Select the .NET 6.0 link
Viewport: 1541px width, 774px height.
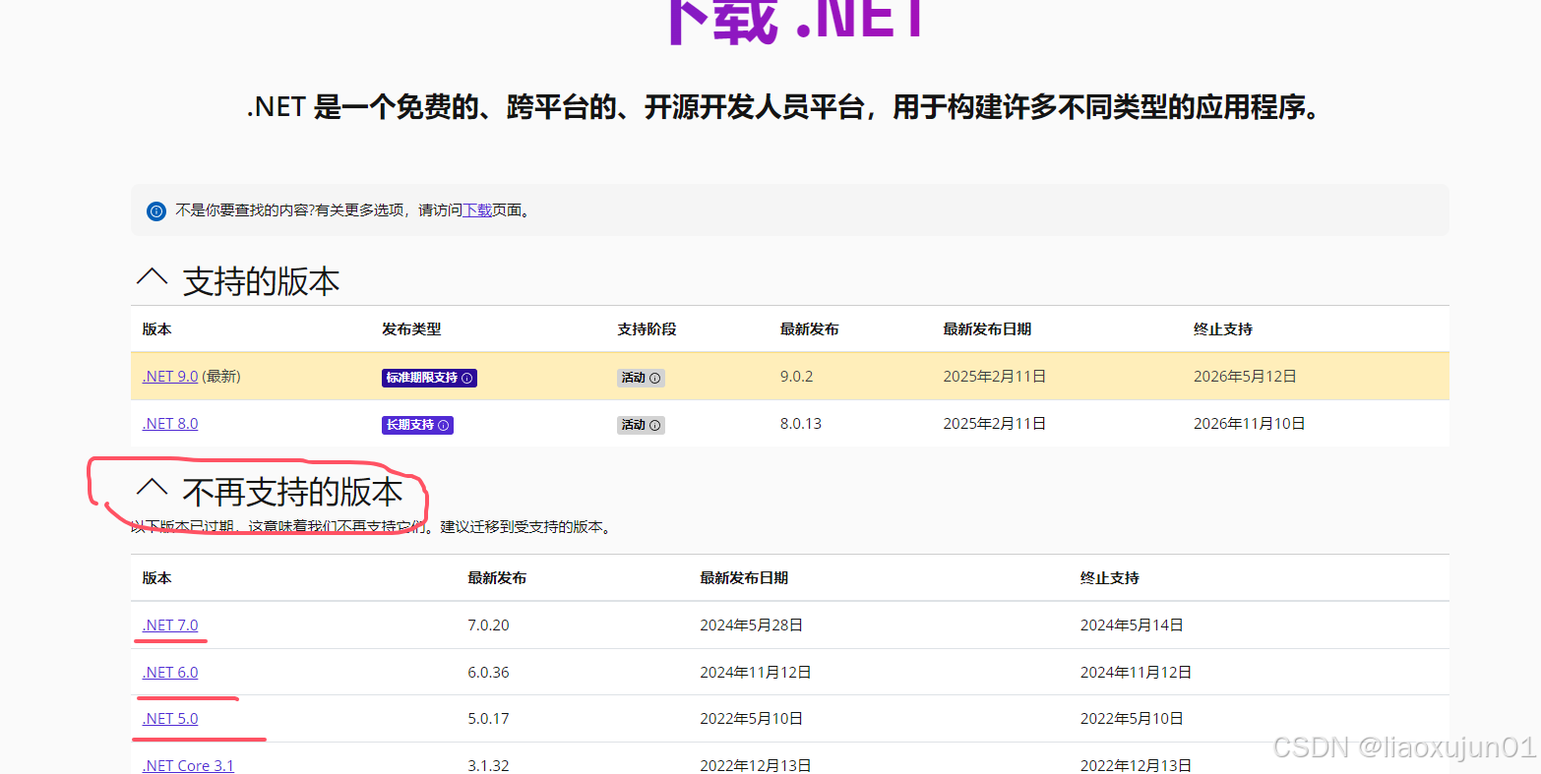point(170,673)
